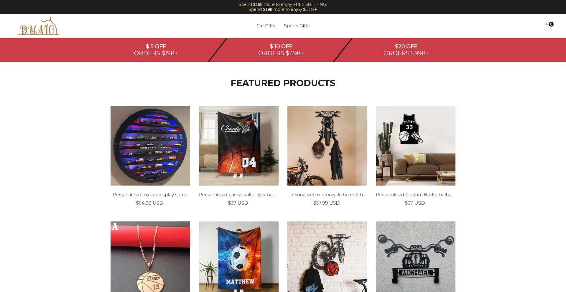566x292 pixels.
Task: Select the $5 OFF orders $198+ banner
Action: [156, 50]
